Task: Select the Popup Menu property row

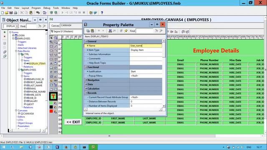Action: tap(123, 76)
